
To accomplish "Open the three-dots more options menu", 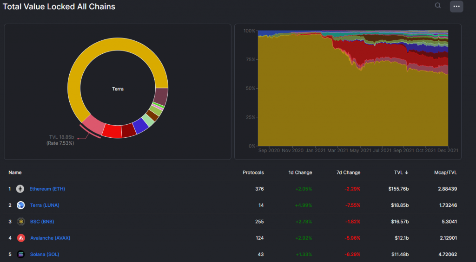I will tap(456, 6).
